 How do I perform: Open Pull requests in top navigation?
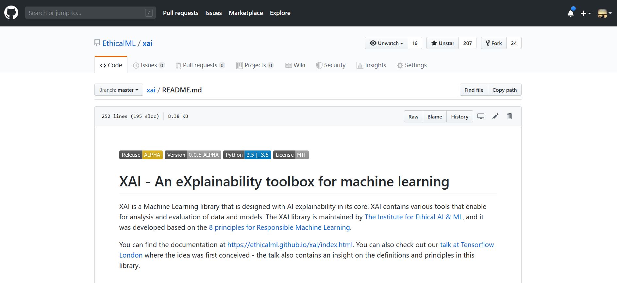(x=181, y=13)
